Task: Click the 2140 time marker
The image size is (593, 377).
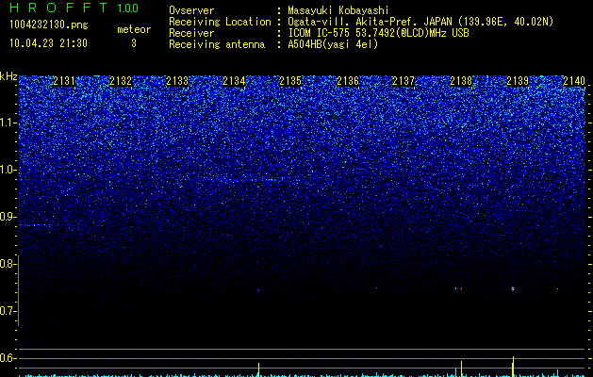Action: (574, 81)
